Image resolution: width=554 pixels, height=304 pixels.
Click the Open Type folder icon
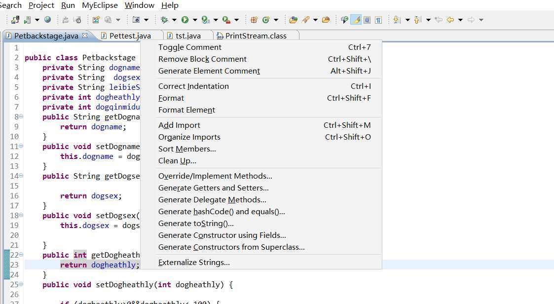293,20
